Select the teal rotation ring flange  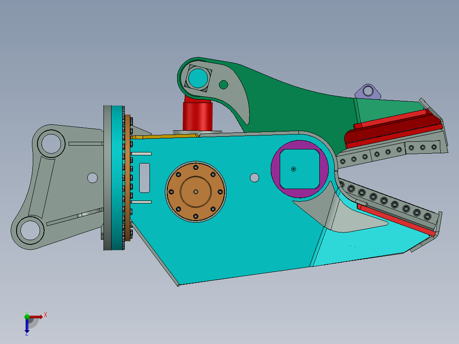tap(117, 178)
